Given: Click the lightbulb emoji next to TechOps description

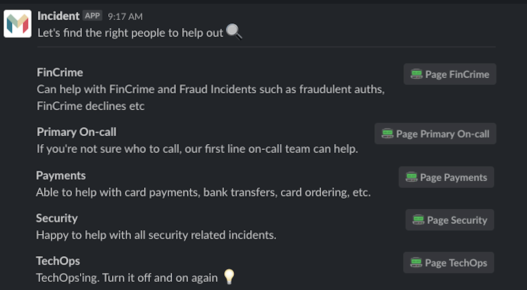Looking at the screenshot, I should [x=228, y=277].
